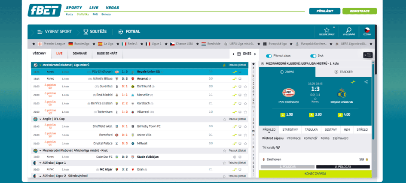The width and height of the screenshot is (406, 183).
Task: Toggle the Zvuk sound switch
Action: (x=313, y=56)
